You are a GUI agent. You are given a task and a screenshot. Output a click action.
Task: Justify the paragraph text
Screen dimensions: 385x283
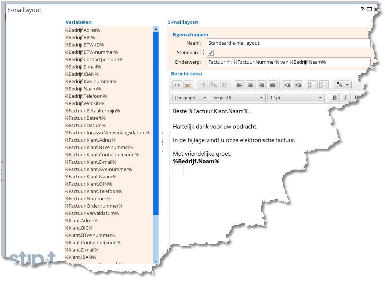coord(272,85)
